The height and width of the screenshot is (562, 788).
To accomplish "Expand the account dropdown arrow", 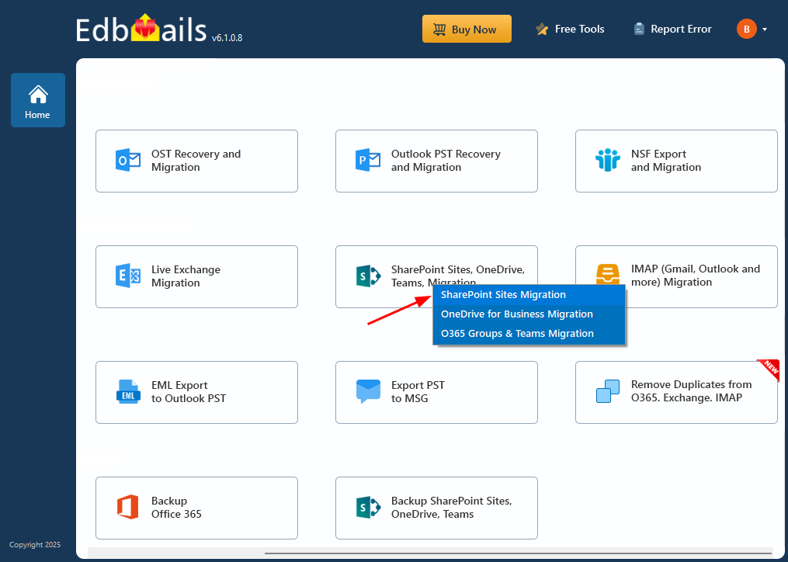I will (x=765, y=29).
